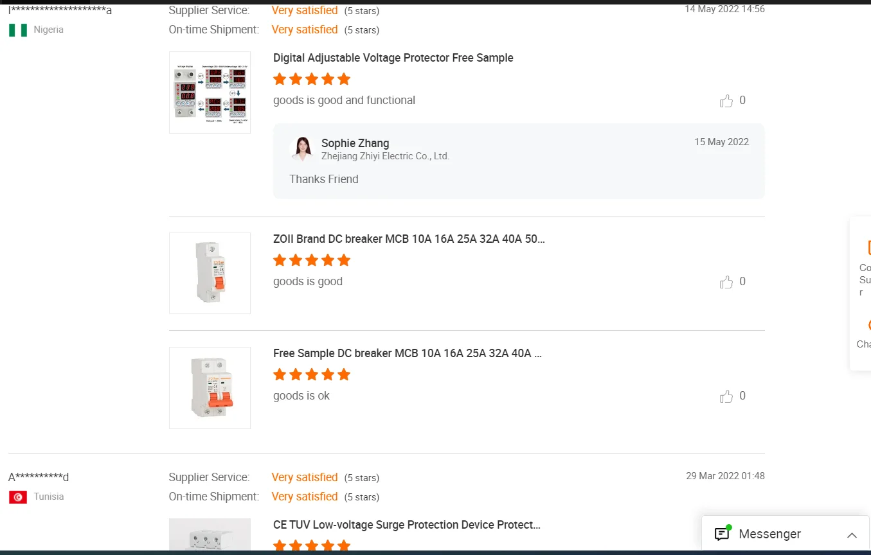
Task: Expand the Messenger panel chevron
Action: click(x=852, y=535)
